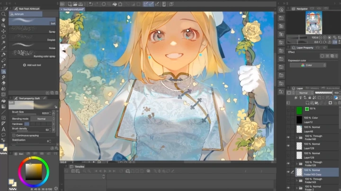The height and width of the screenshot is (191, 341).
Task: Switch to the background.psd canvas tab
Action: (x=73, y=9)
